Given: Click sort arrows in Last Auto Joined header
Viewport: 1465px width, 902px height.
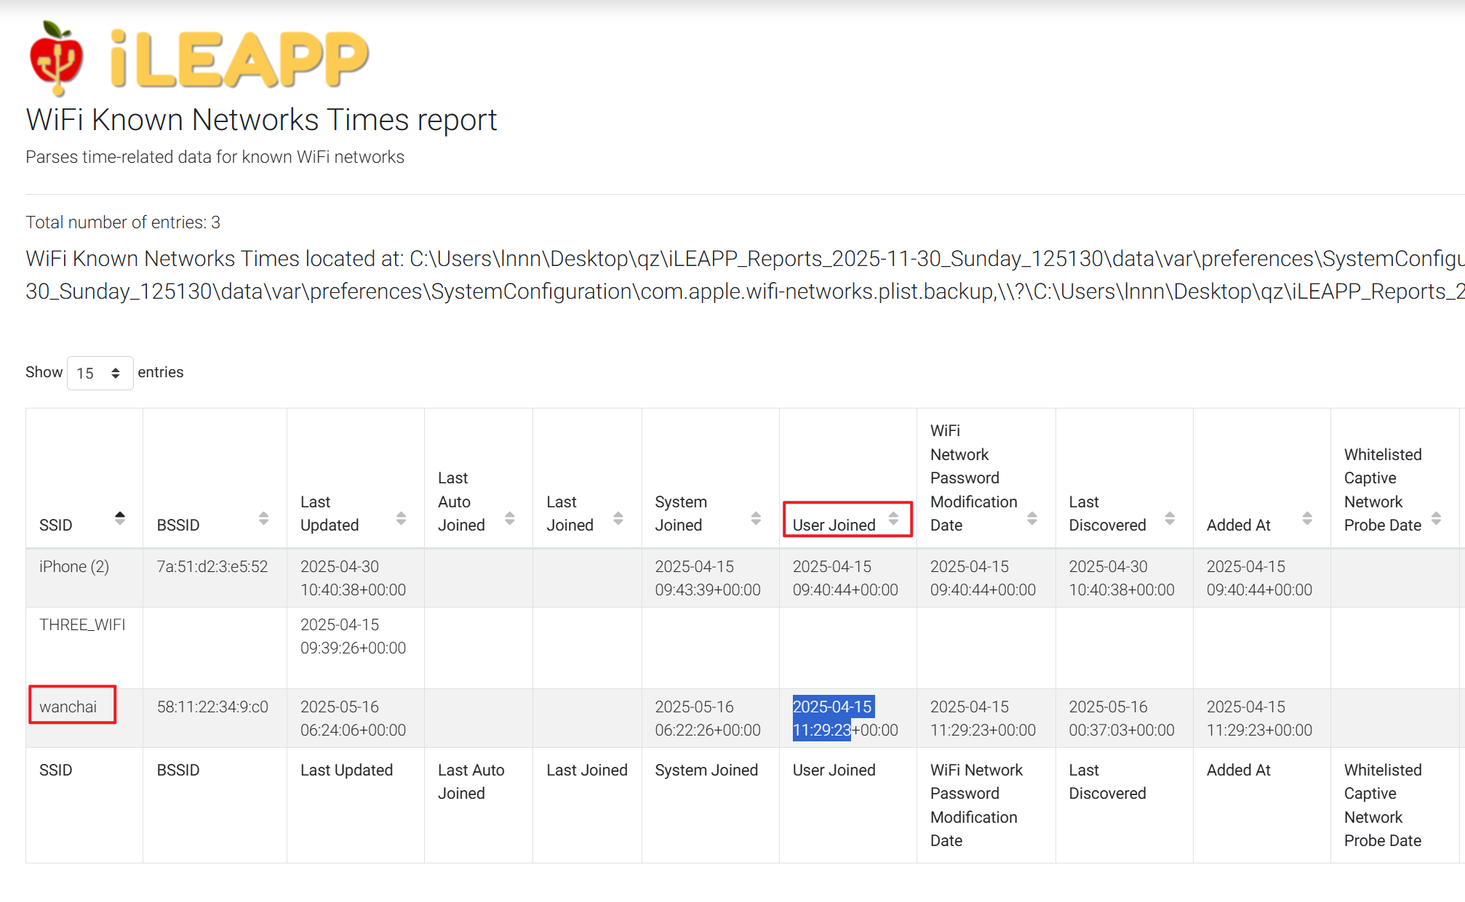Looking at the screenshot, I should (509, 518).
